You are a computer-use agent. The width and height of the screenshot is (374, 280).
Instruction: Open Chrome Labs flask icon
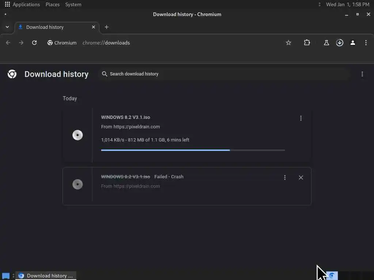click(x=327, y=43)
